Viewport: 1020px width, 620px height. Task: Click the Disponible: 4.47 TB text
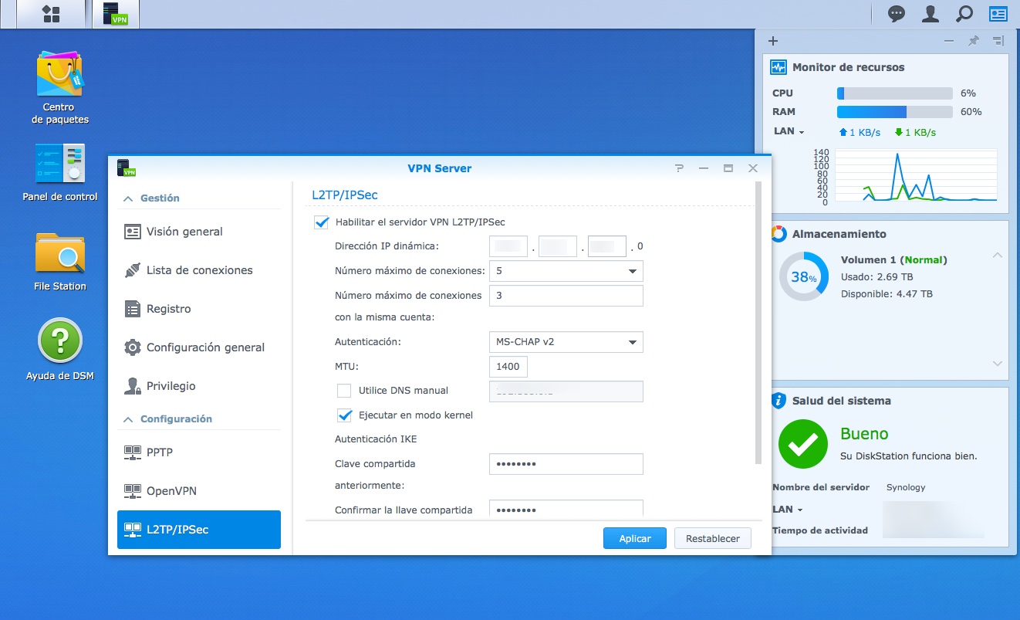[887, 294]
